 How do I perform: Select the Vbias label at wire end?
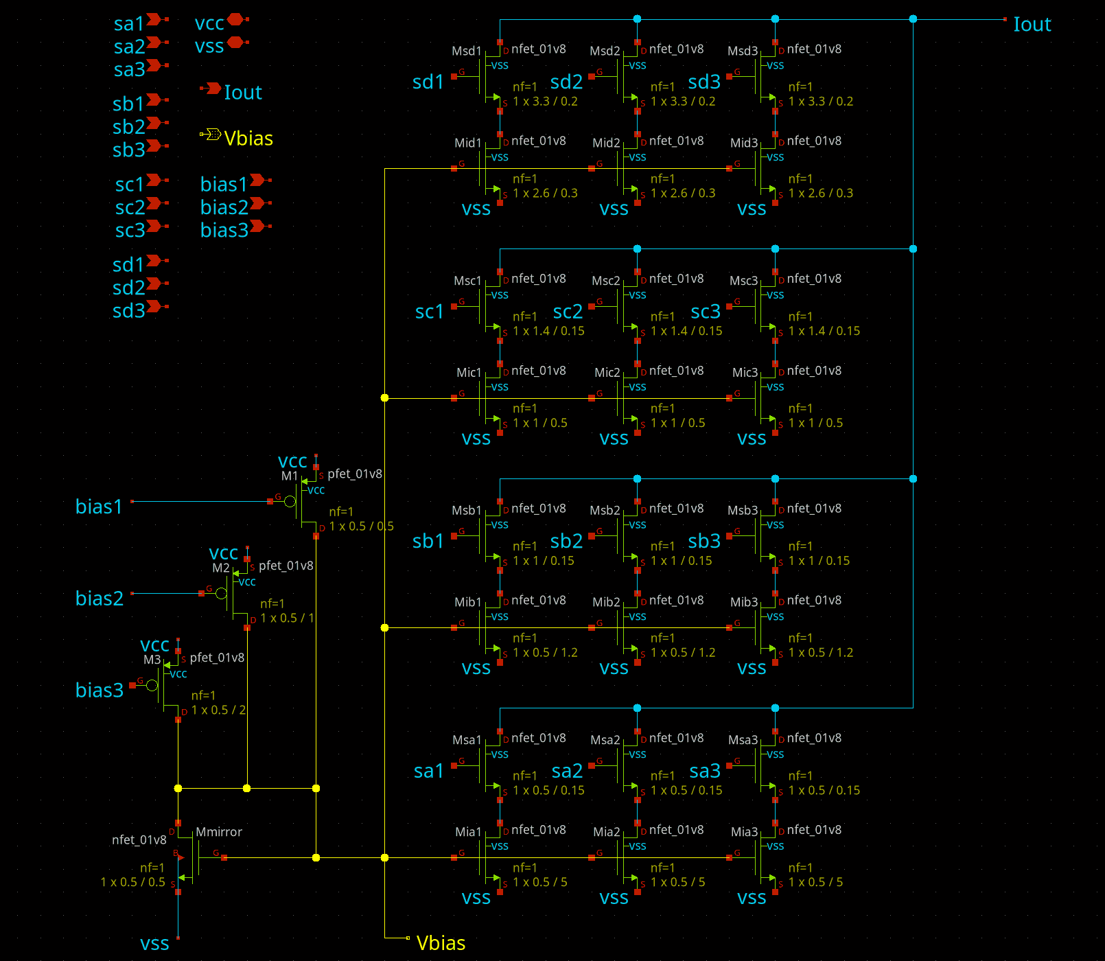tap(441, 943)
